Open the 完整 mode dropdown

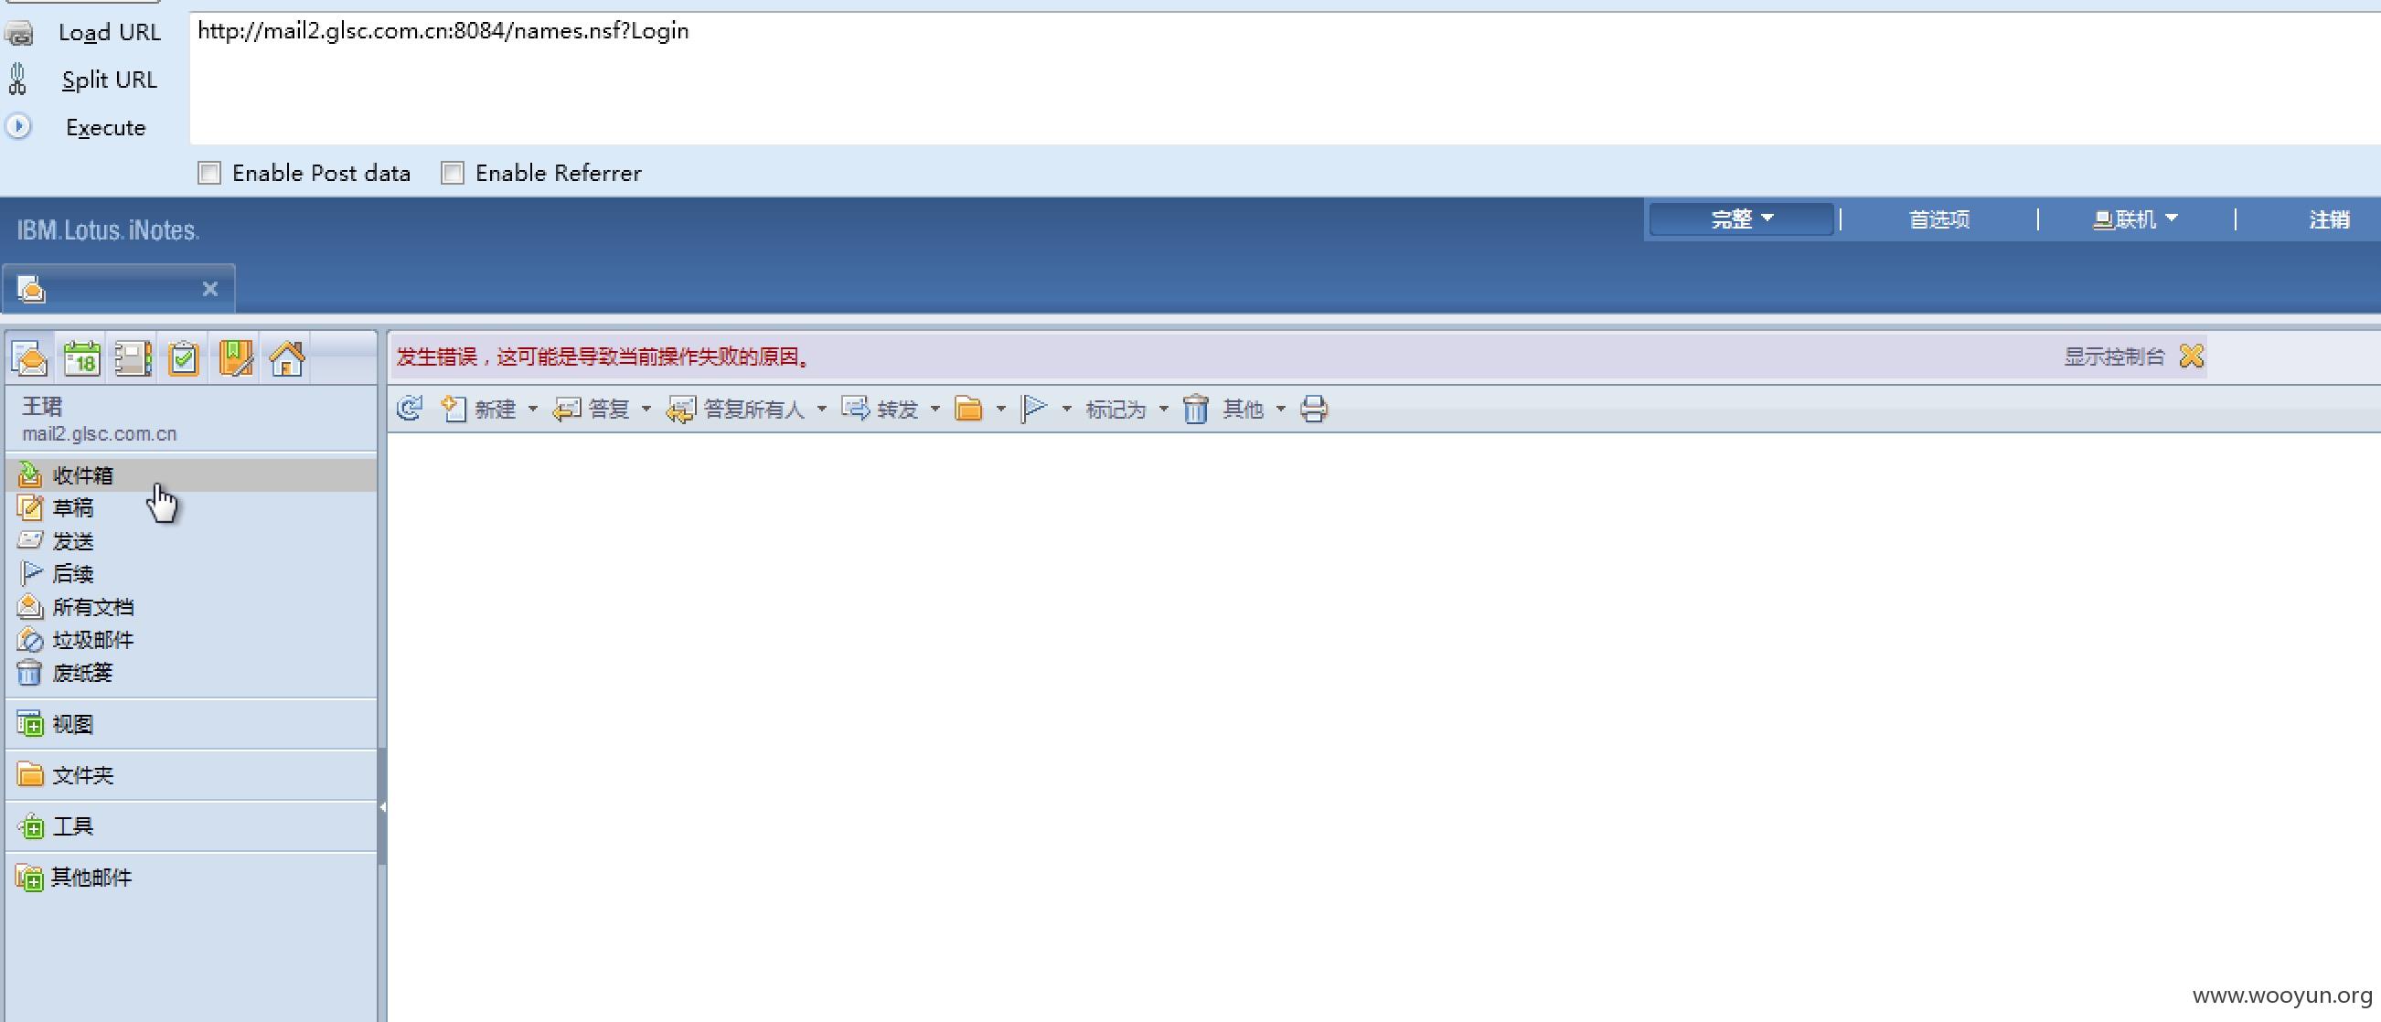click(x=1741, y=219)
